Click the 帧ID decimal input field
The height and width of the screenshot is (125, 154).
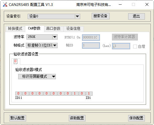pyautogui.click(x=91, y=45)
